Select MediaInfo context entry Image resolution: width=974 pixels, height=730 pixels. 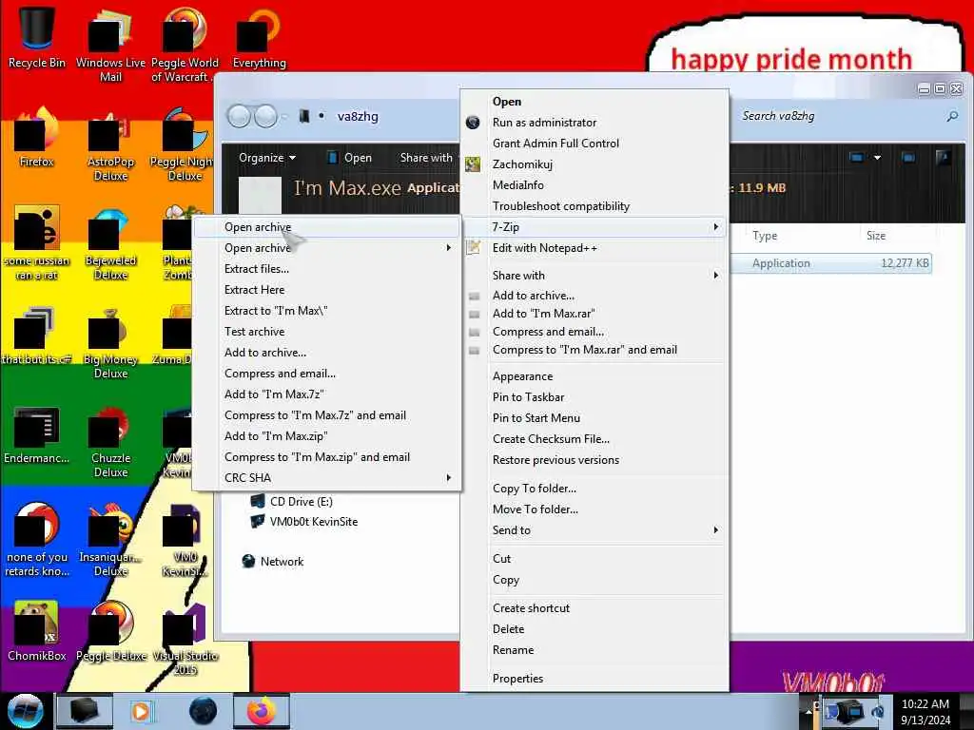(x=517, y=185)
